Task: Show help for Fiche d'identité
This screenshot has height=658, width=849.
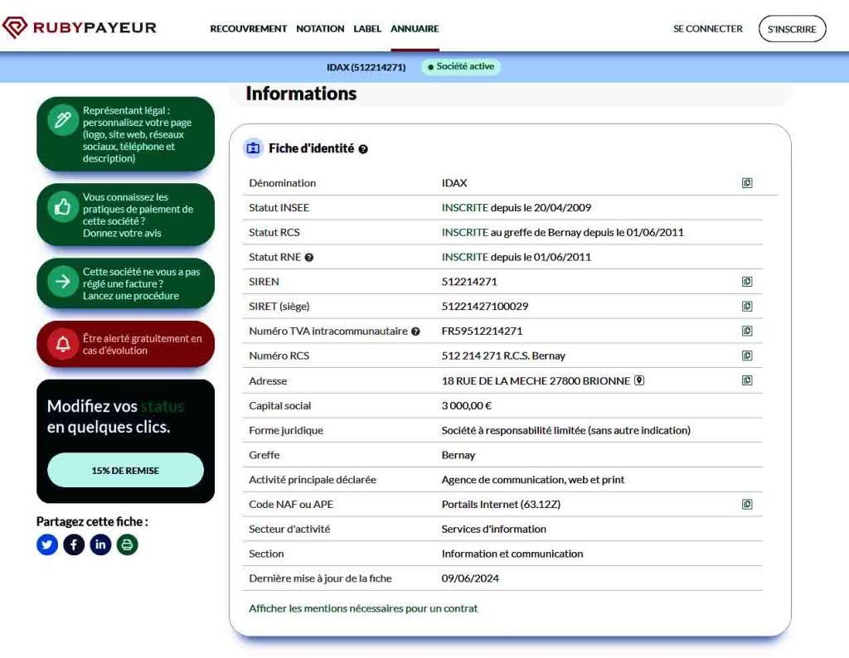Action: (363, 149)
